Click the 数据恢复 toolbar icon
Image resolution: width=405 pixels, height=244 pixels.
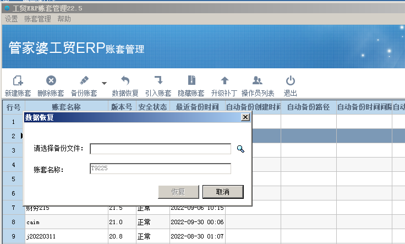tap(125, 80)
